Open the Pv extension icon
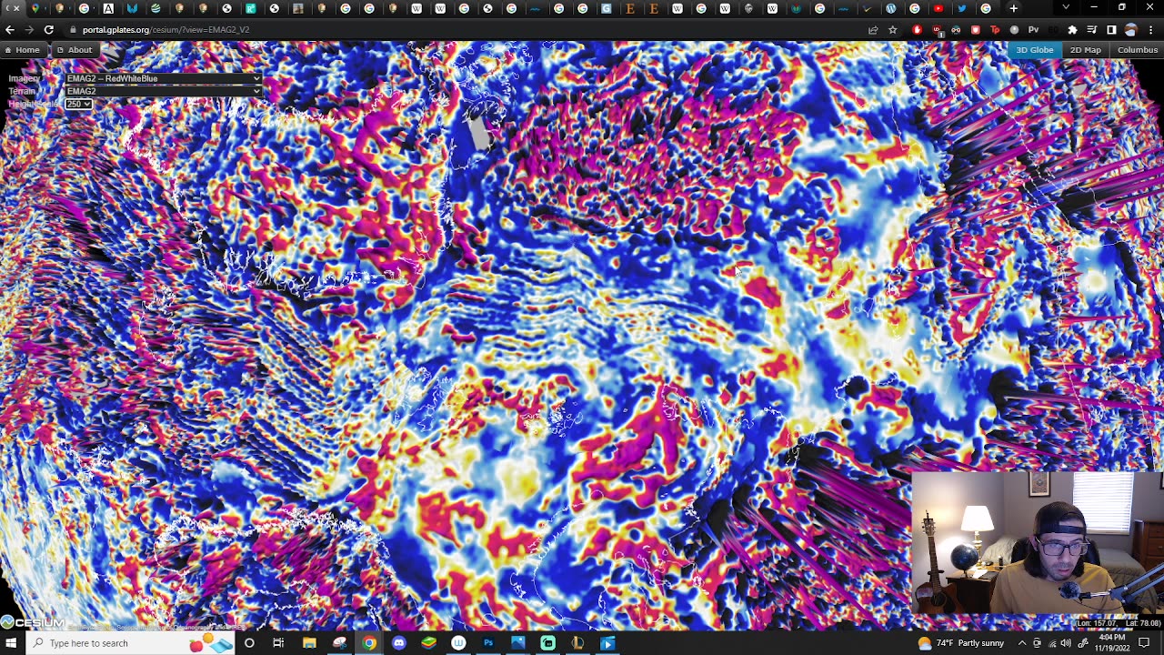 click(x=1033, y=30)
